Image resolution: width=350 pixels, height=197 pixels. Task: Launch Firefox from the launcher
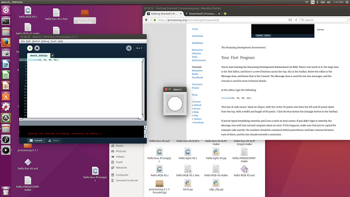click(x=6, y=42)
